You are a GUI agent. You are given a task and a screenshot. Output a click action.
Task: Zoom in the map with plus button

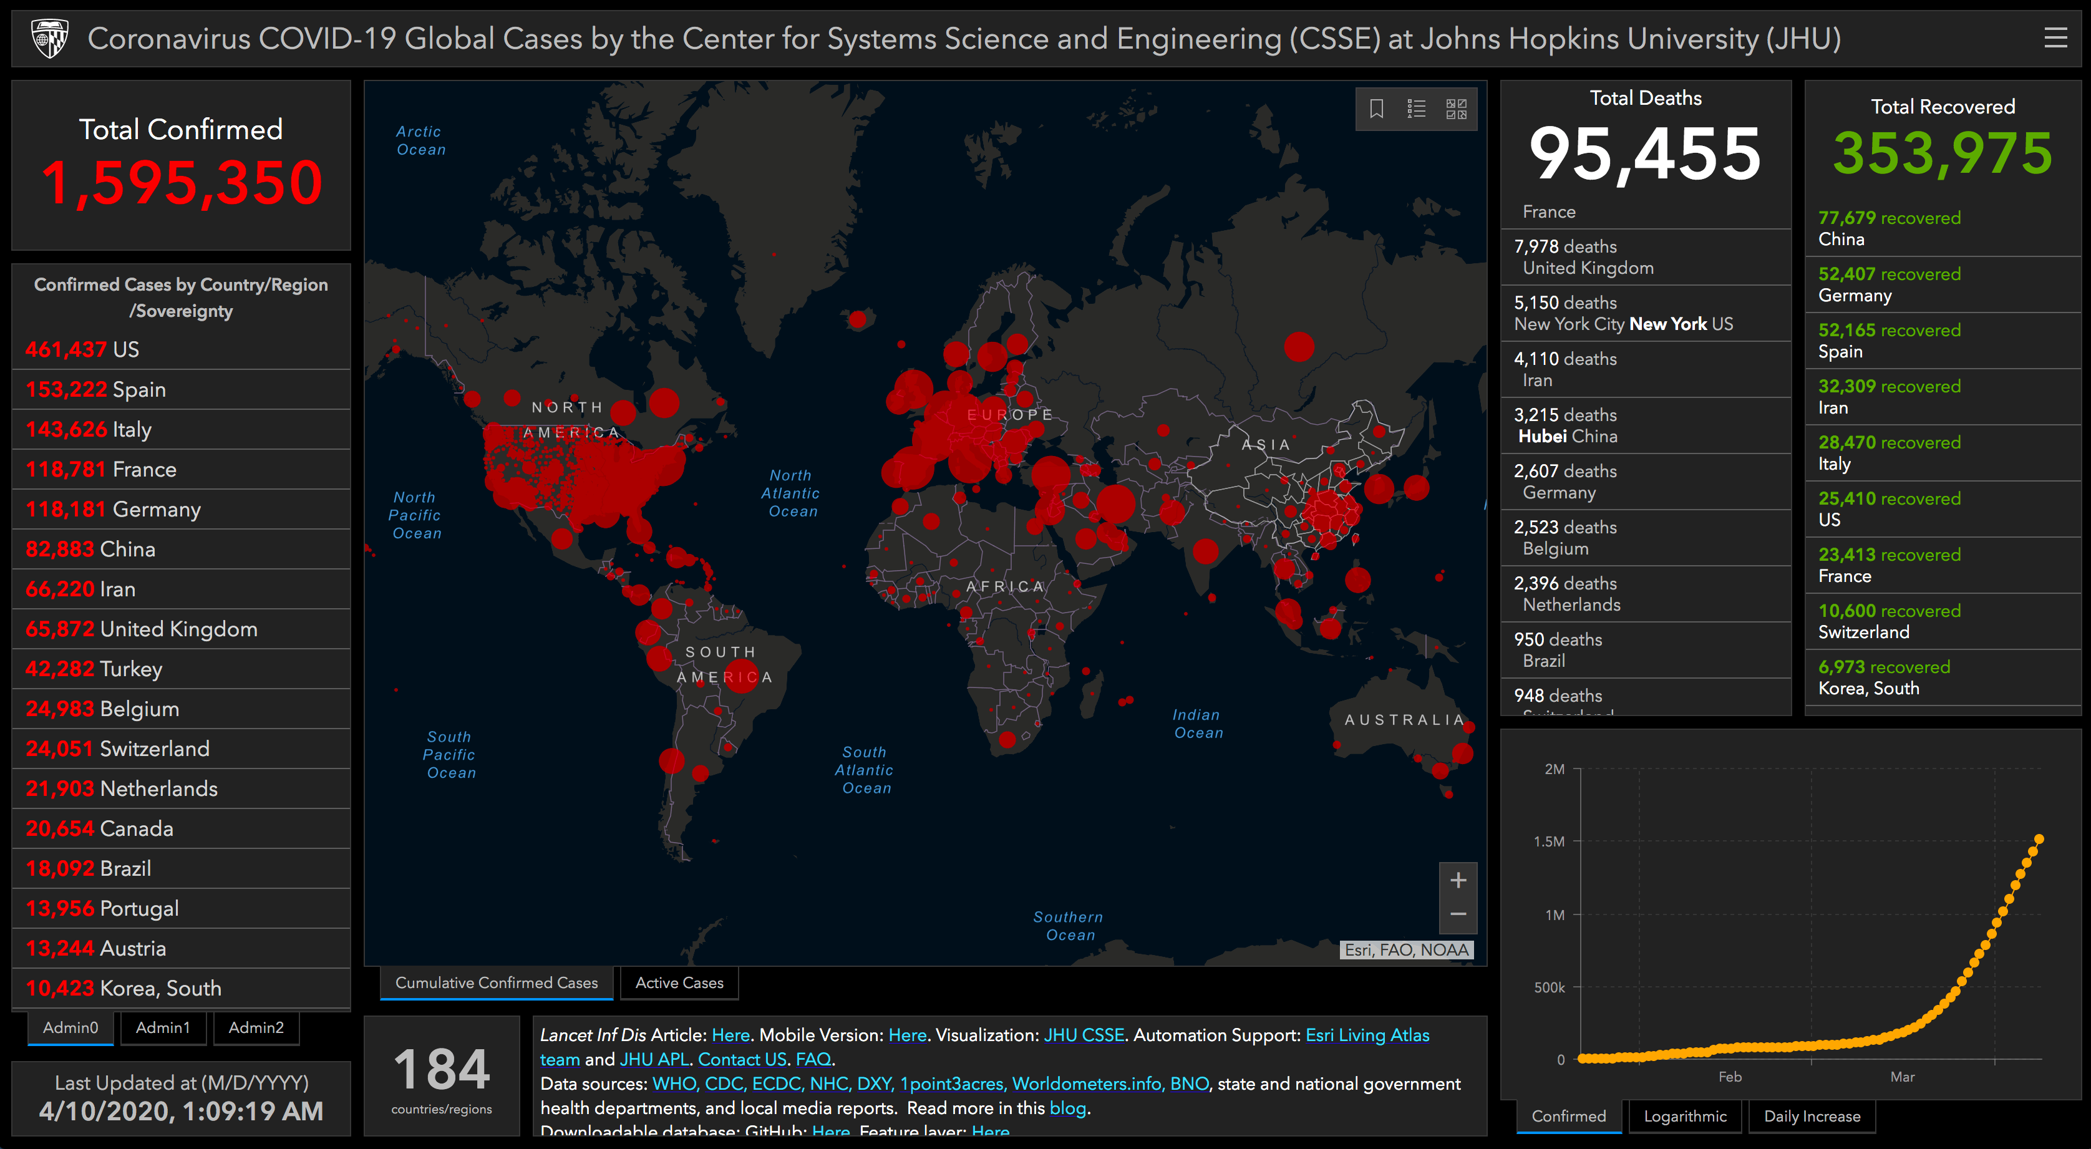pyautogui.click(x=1458, y=880)
